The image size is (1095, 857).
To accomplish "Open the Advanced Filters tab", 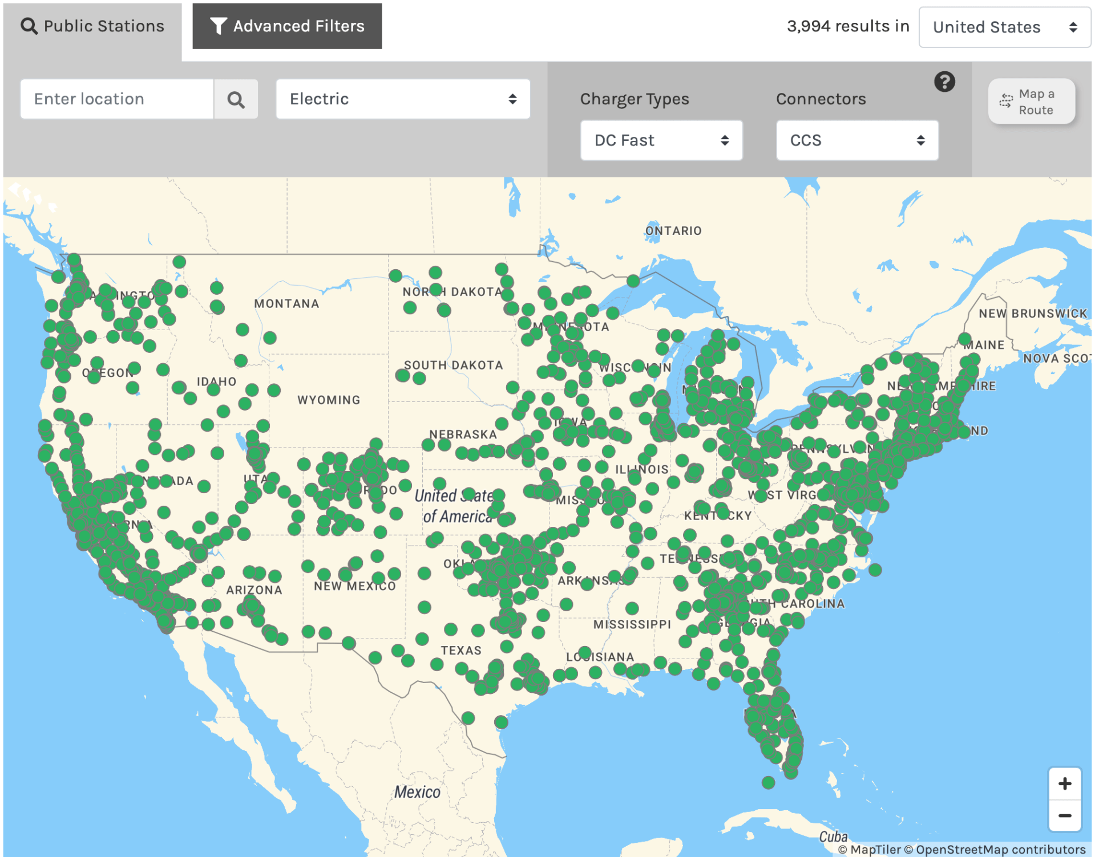I will (287, 25).
